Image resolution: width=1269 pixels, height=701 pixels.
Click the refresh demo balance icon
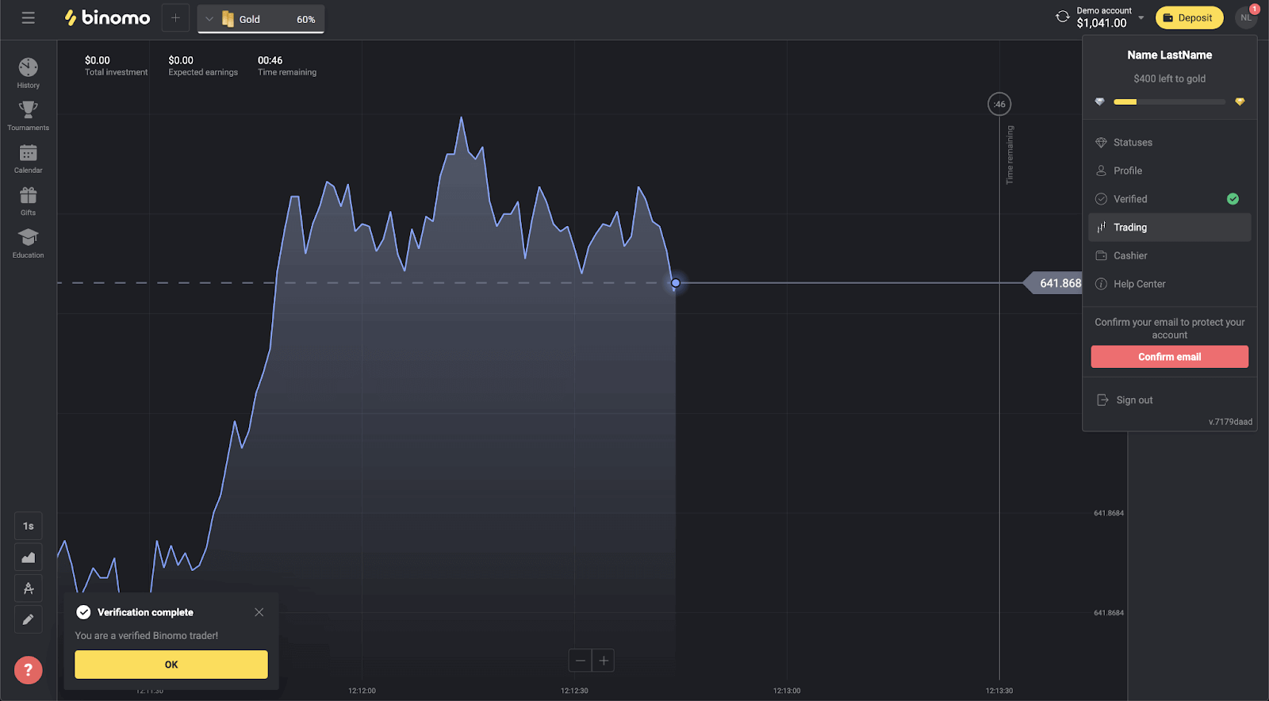tap(1062, 17)
